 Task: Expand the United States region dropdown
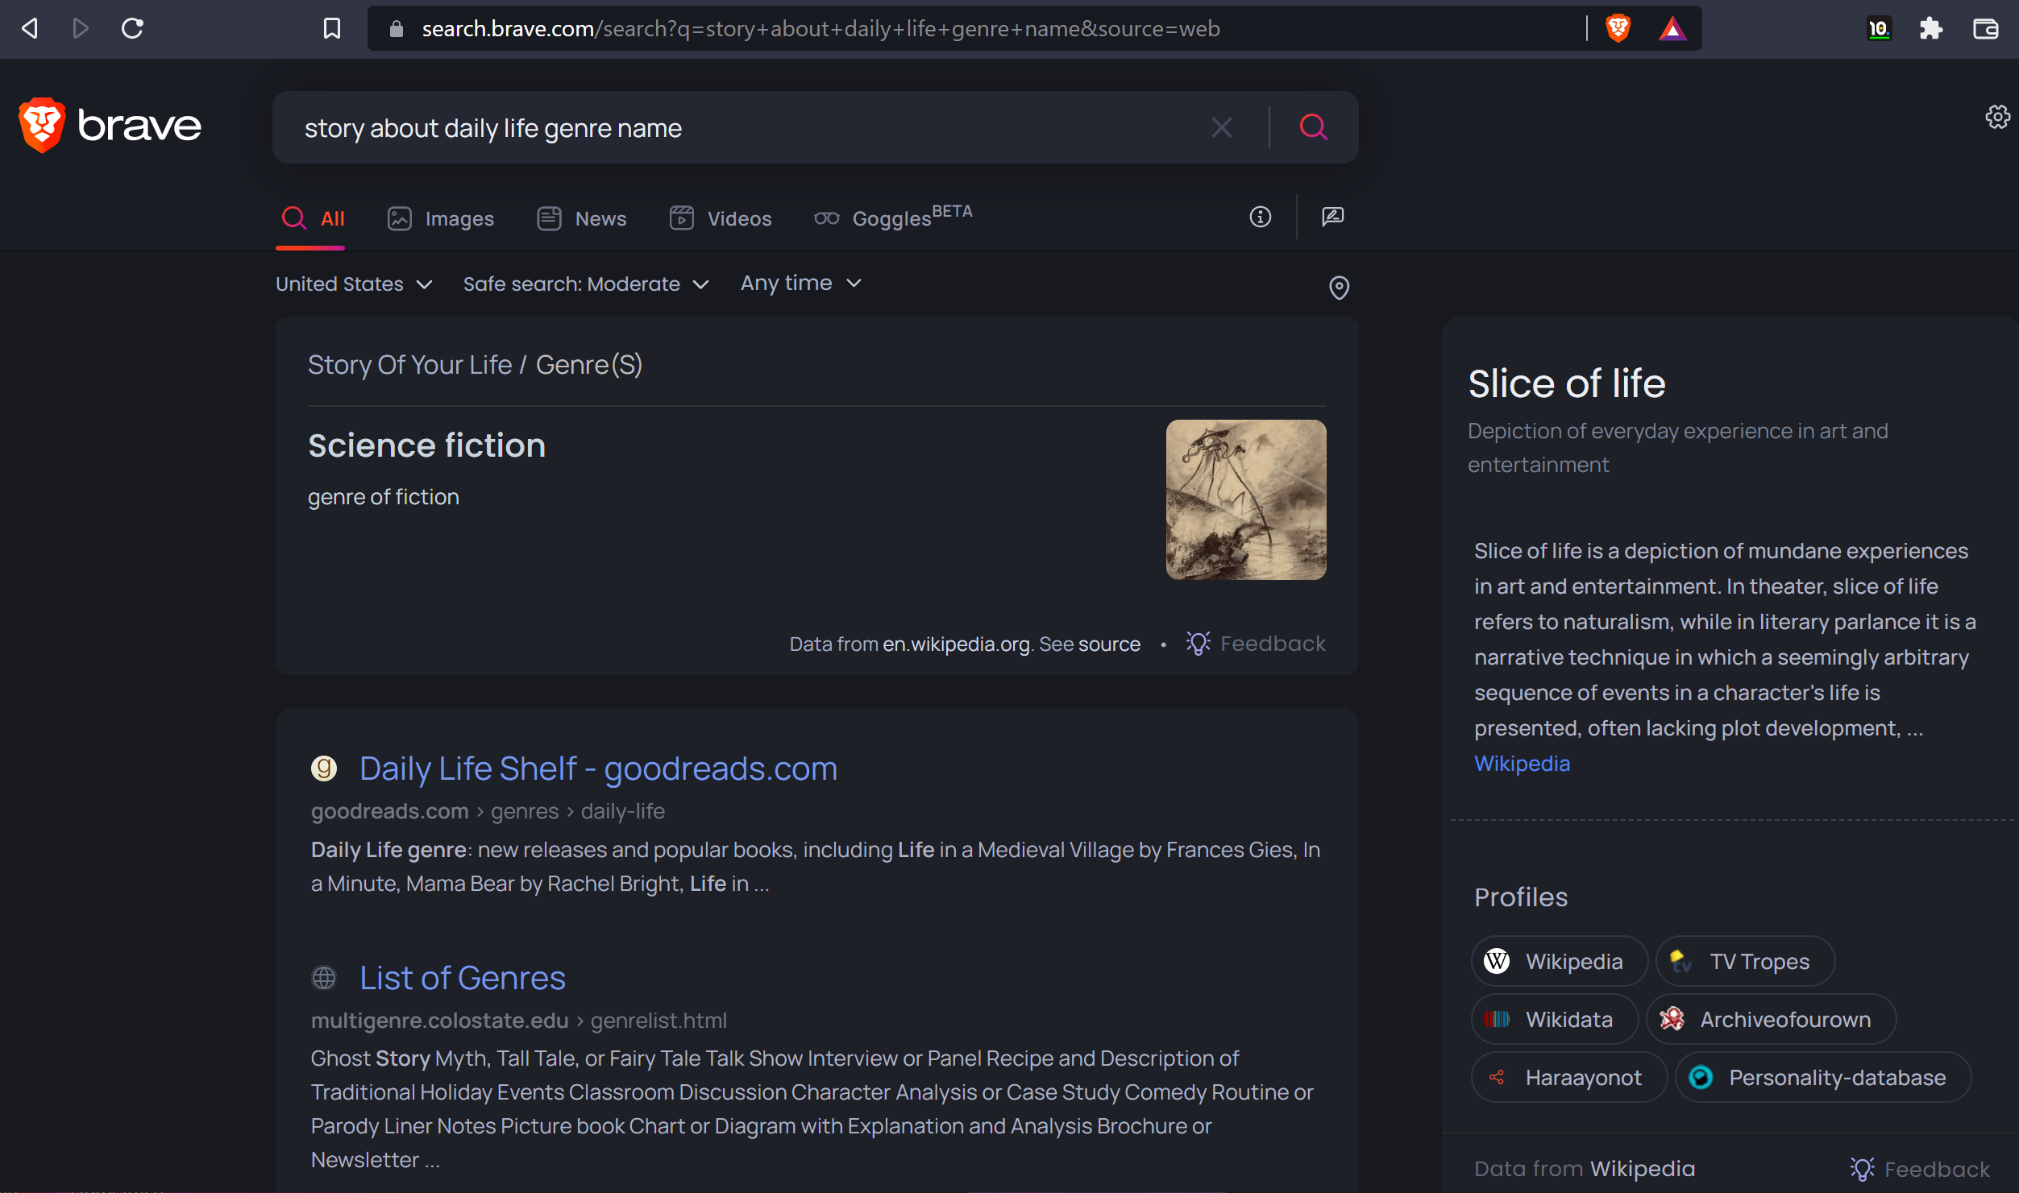coord(354,284)
